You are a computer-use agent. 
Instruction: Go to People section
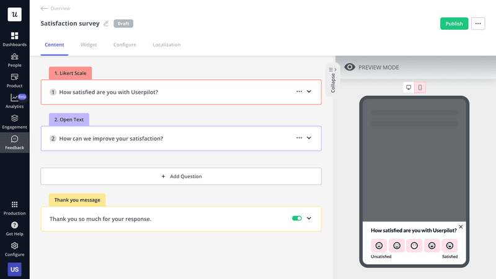point(14,60)
